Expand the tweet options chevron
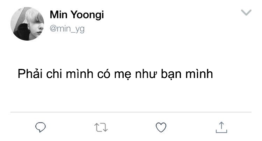The image size is (262, 141). 246,13
